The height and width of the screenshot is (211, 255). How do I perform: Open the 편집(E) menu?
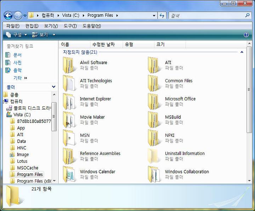coord(32,26)
